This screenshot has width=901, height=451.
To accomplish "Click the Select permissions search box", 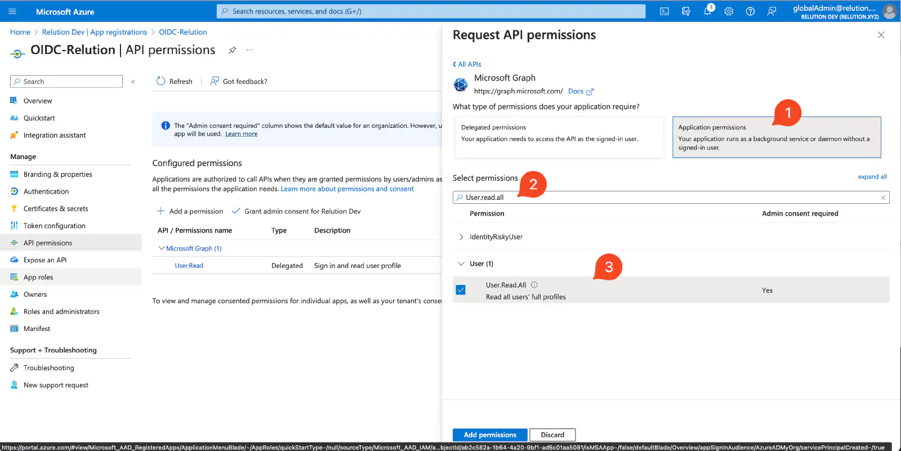I will click(x=671, y=198).
